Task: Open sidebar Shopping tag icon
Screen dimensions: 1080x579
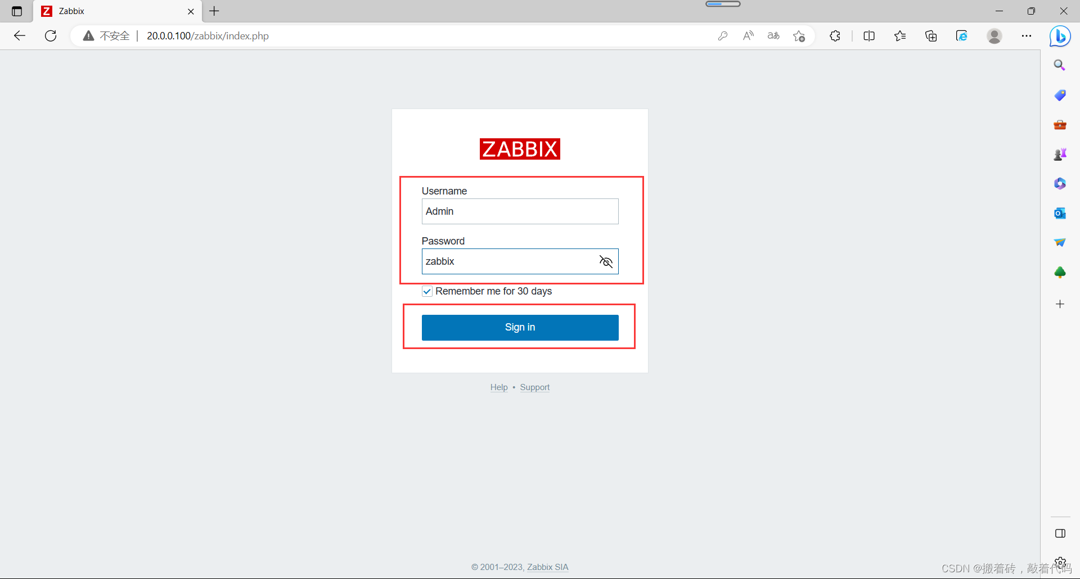Action: click(1060, 95)
